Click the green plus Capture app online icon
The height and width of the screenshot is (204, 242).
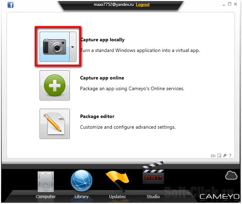(x=55, y=85)
